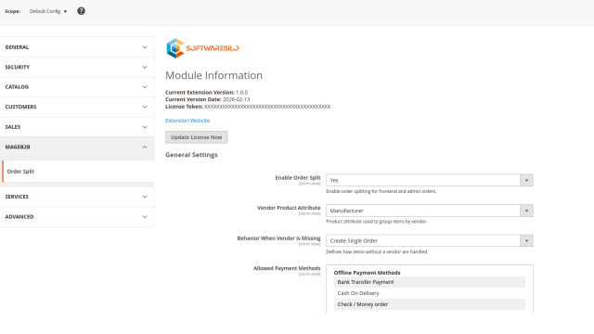Click the Current Version Date 2026-02-13 text

[x=208, y=99]
